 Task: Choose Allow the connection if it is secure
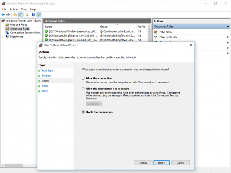point(83,89)
